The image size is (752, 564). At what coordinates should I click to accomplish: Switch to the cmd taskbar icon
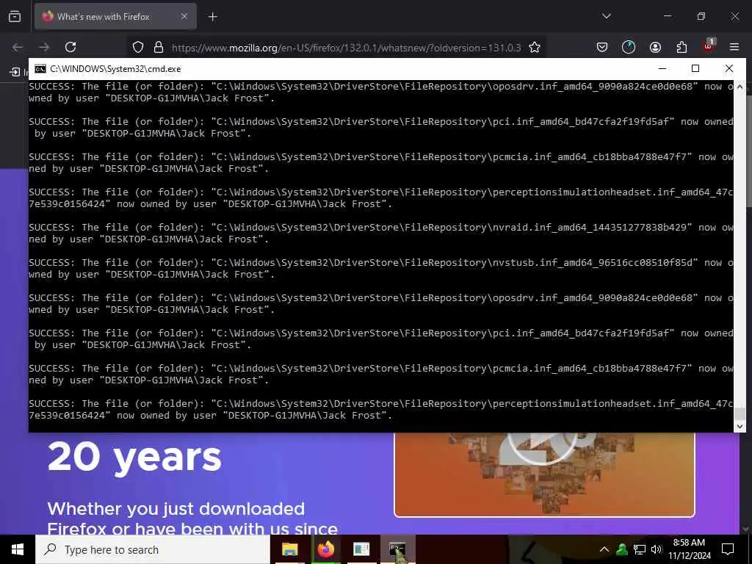(x=397, y=549)
